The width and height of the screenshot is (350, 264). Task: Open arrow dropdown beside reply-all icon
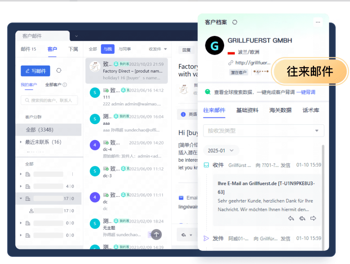pyautogui.click(x=191, y=235)
